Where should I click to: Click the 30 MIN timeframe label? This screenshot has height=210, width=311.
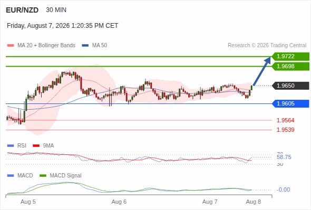56,10
